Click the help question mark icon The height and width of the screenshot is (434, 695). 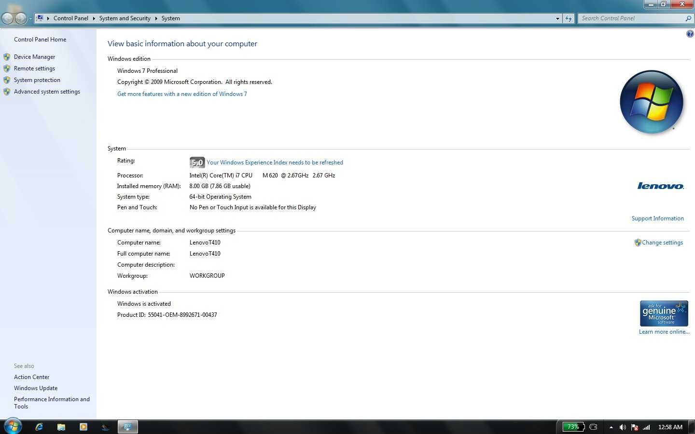coord(690,34)
